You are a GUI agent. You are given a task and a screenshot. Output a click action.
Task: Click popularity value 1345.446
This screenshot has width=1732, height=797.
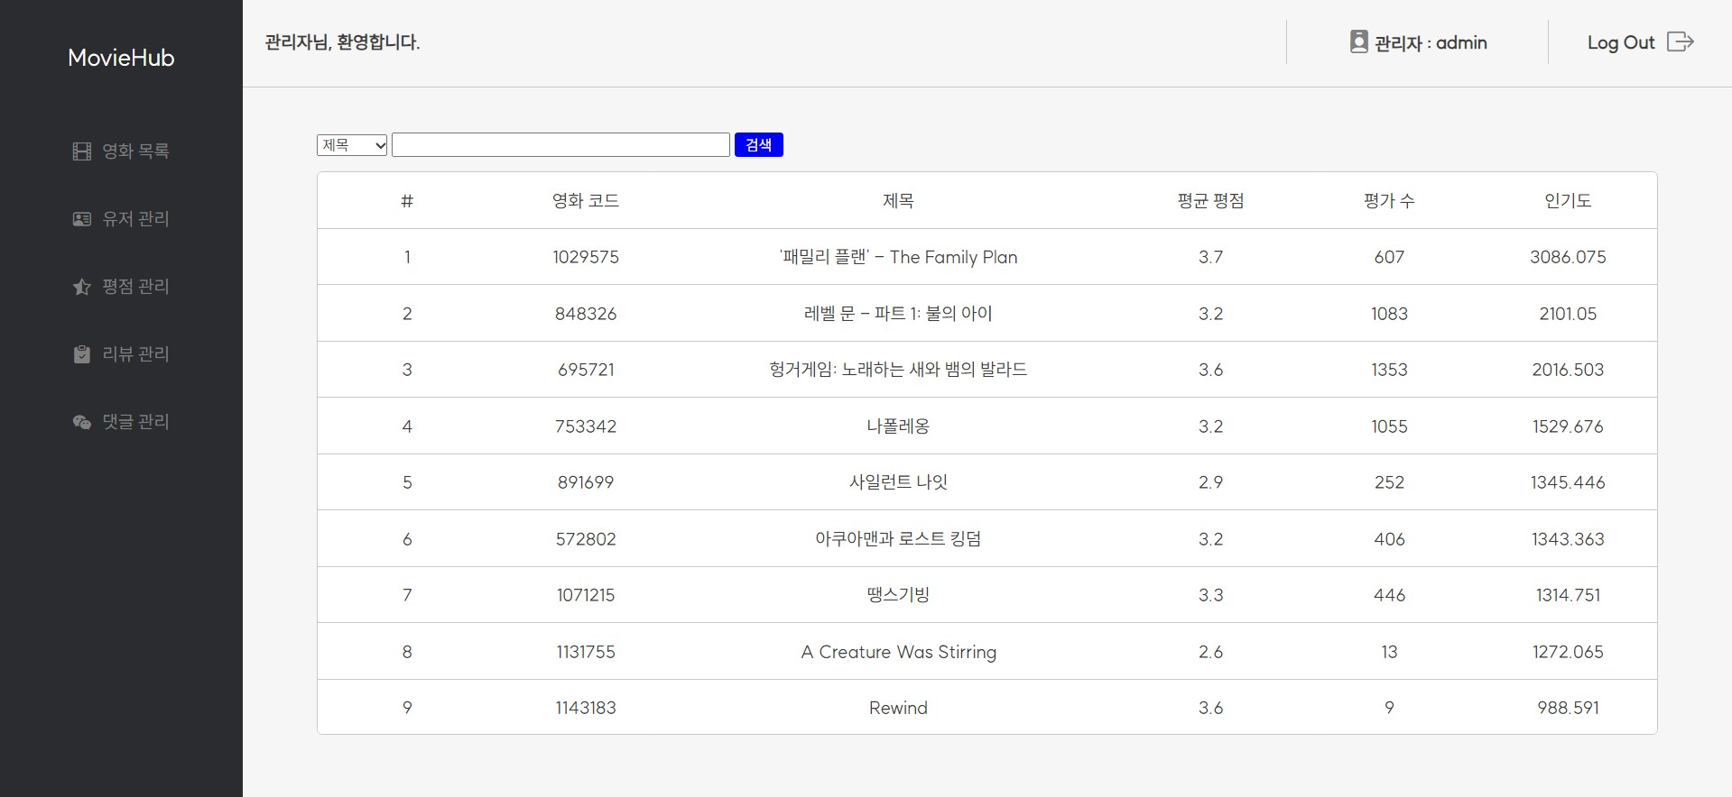(x=1568, y=482)
